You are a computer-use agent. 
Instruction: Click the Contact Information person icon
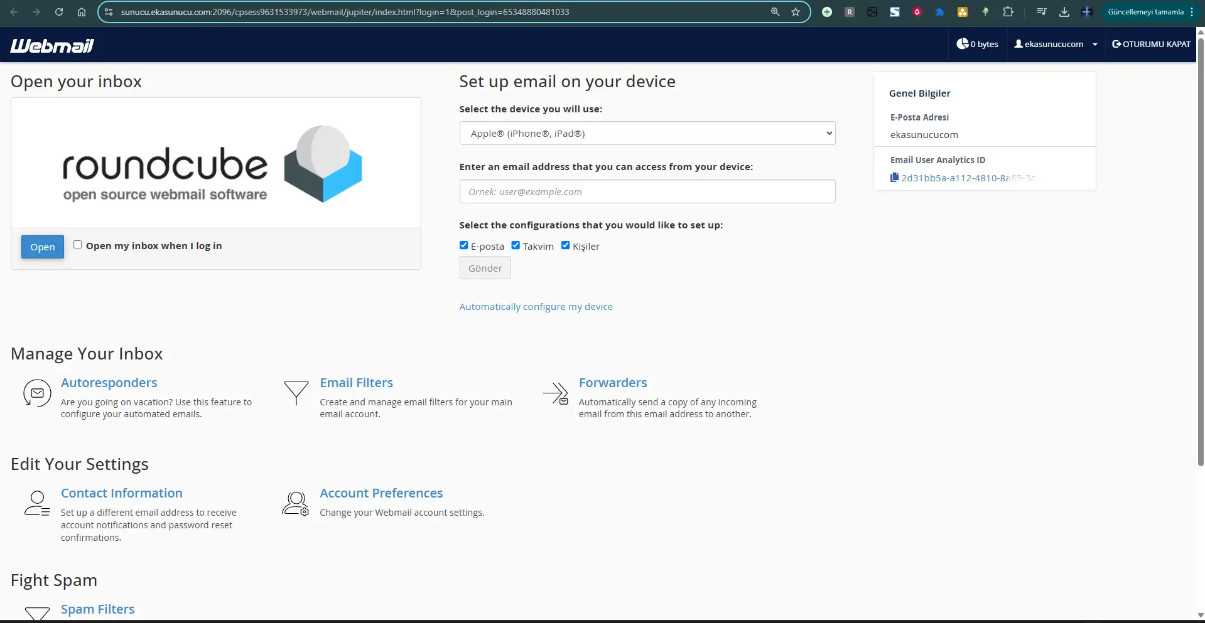pos(37,504)
